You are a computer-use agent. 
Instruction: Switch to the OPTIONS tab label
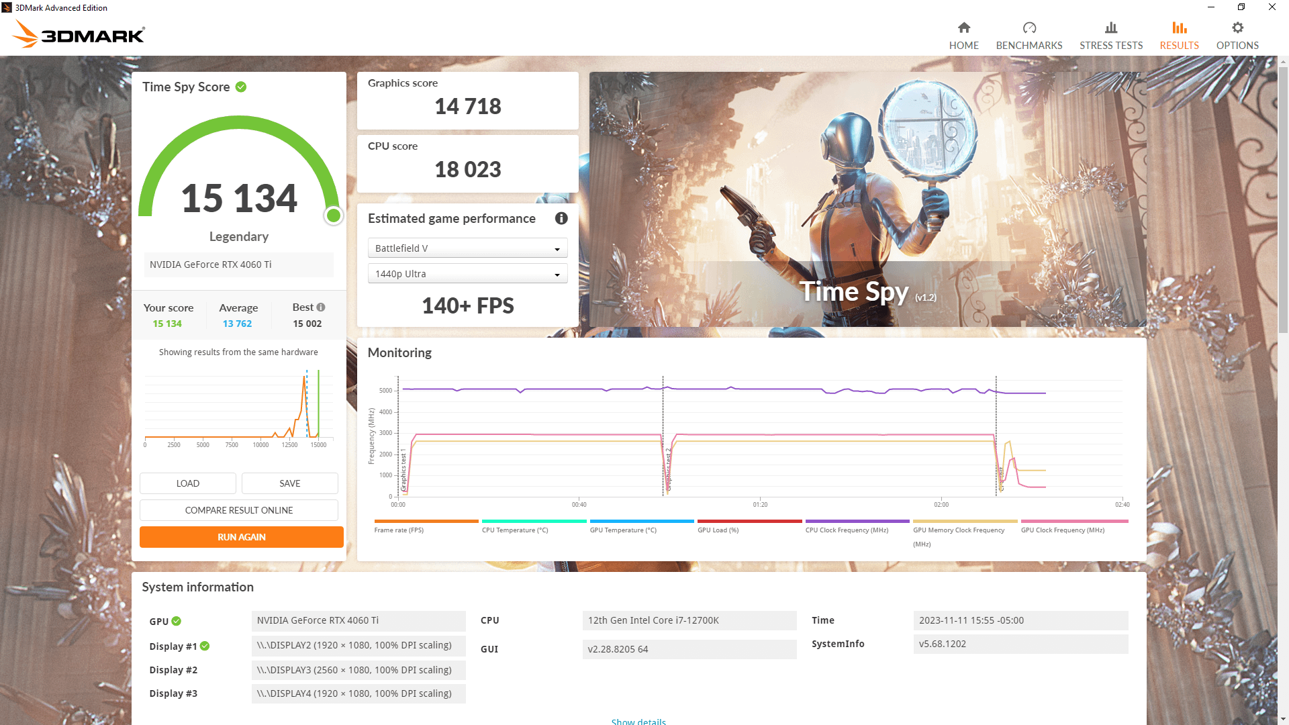(1237, 46)
